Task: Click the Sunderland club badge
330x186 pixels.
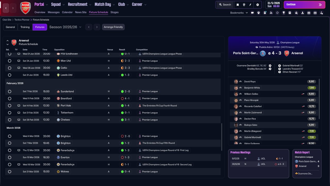Action: (58, 91)
